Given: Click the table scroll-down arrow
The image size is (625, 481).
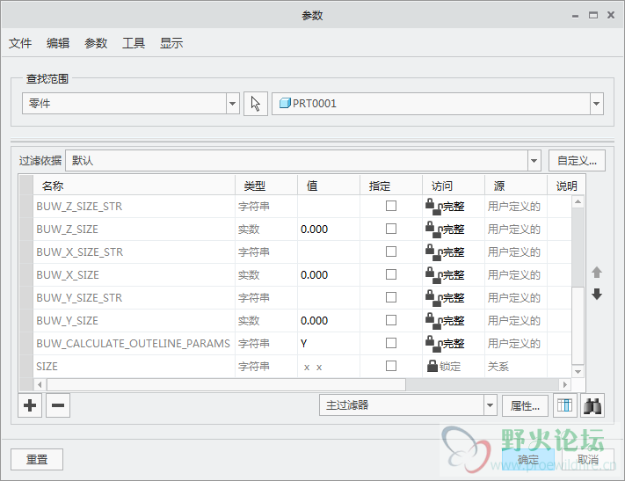Looking at the screenshot, I should pos(578,372).
